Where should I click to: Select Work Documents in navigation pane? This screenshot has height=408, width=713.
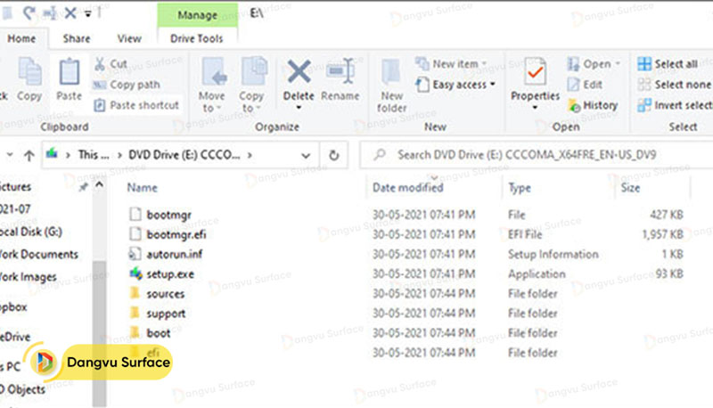(39, 255)
